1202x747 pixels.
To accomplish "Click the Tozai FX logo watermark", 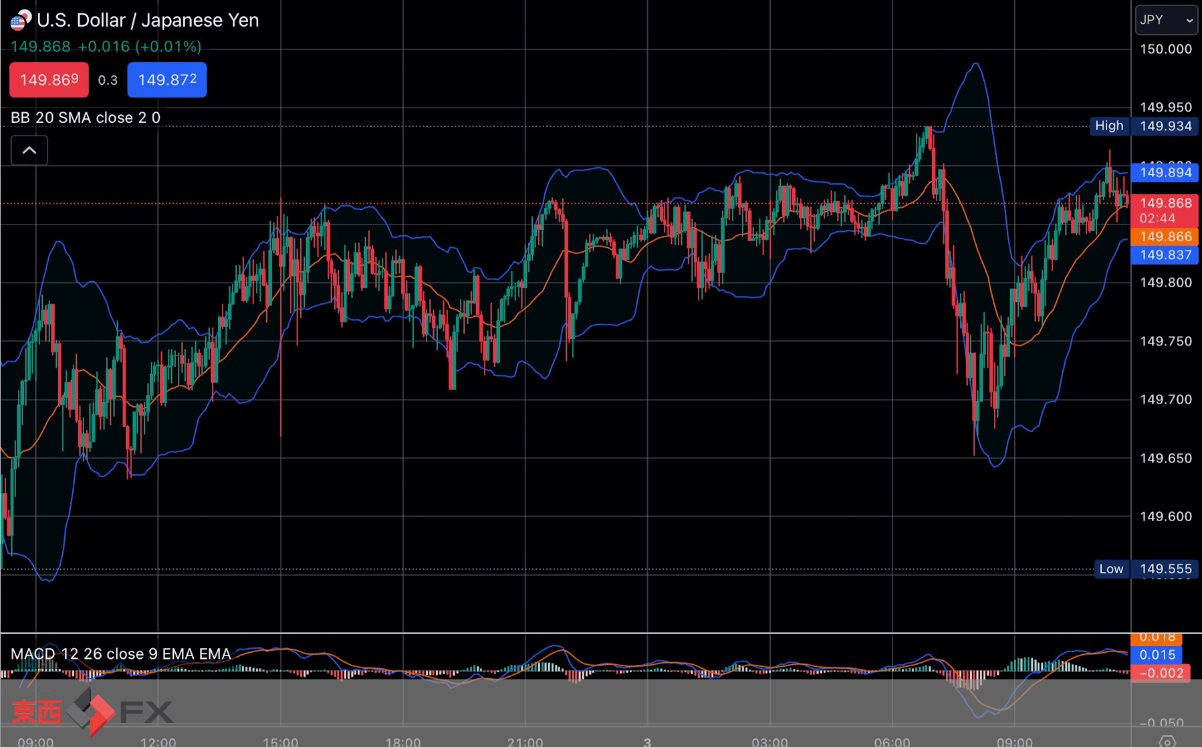I will (92, 711).
